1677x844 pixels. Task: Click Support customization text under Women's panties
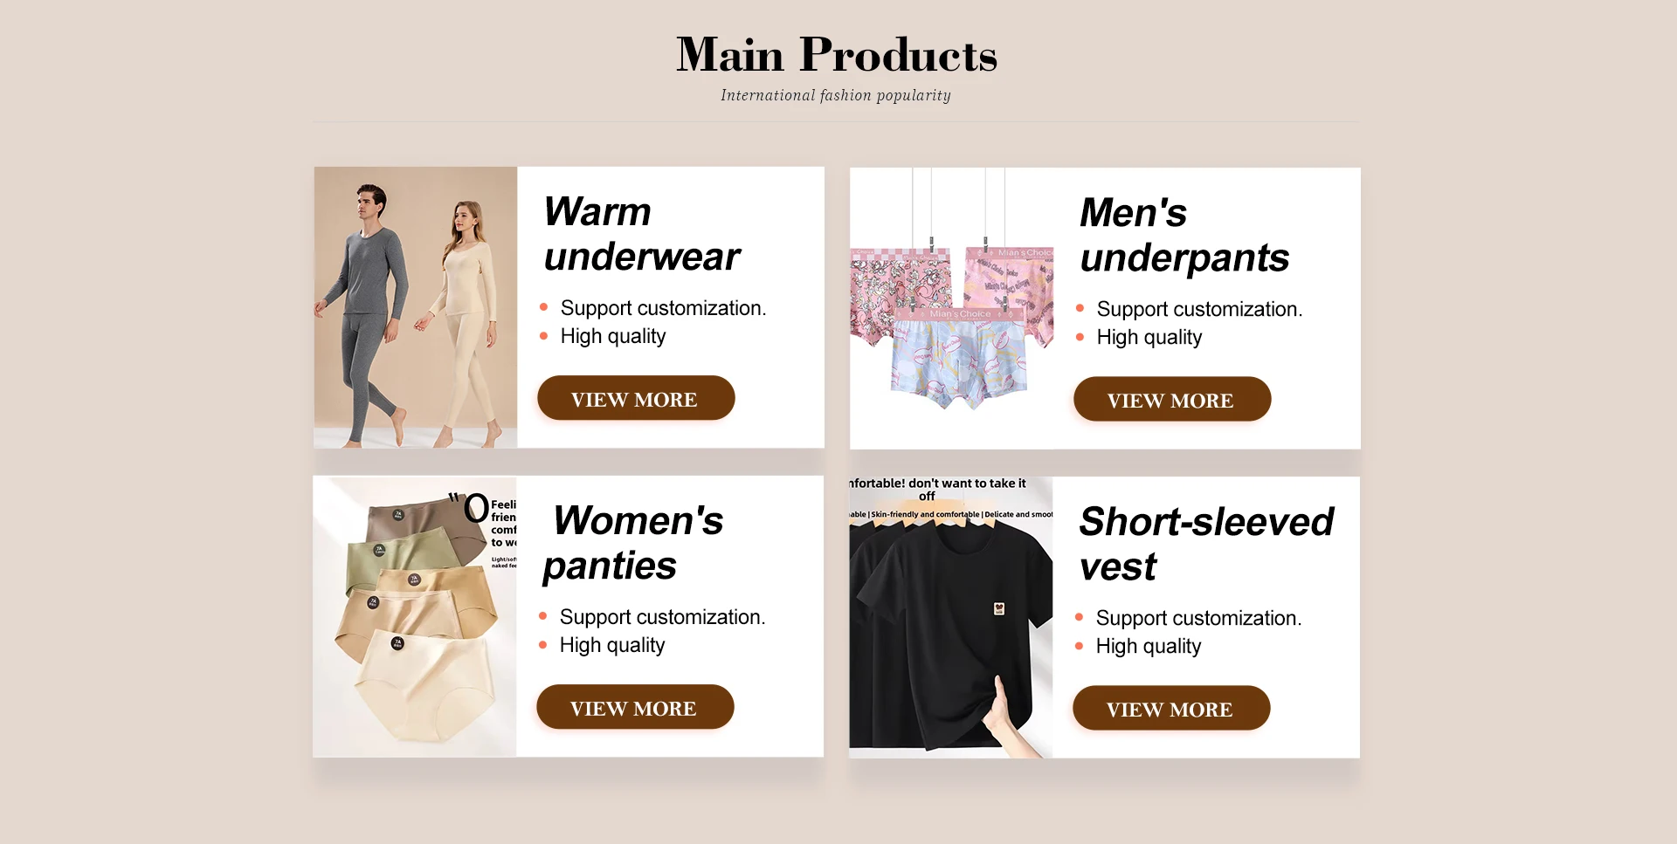[x=662, y=617]
